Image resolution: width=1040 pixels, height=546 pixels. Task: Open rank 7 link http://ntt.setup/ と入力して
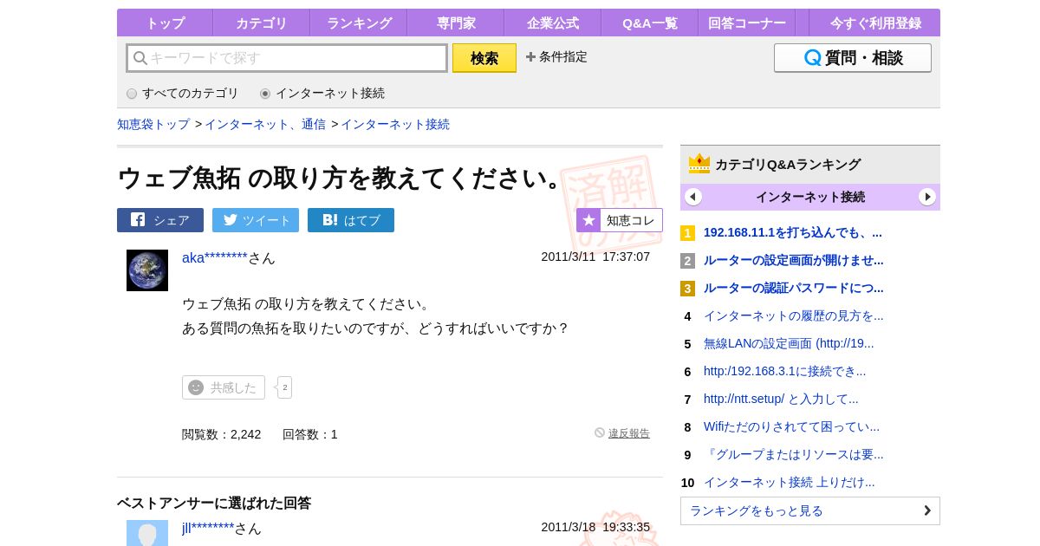pyautogui.click(x=782, y=399)
